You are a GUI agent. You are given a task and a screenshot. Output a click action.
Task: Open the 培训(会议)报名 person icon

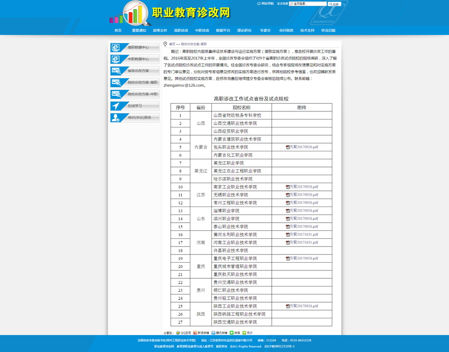(116, 118)
